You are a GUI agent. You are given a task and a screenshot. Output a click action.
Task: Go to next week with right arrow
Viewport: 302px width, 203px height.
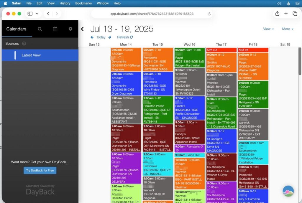110,37
